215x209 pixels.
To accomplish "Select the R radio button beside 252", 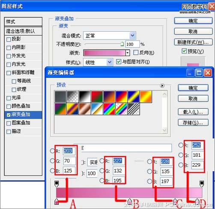I will click(181, 145).
